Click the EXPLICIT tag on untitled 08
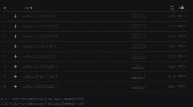This screenshot has height=107, width=193. (138, 87)
